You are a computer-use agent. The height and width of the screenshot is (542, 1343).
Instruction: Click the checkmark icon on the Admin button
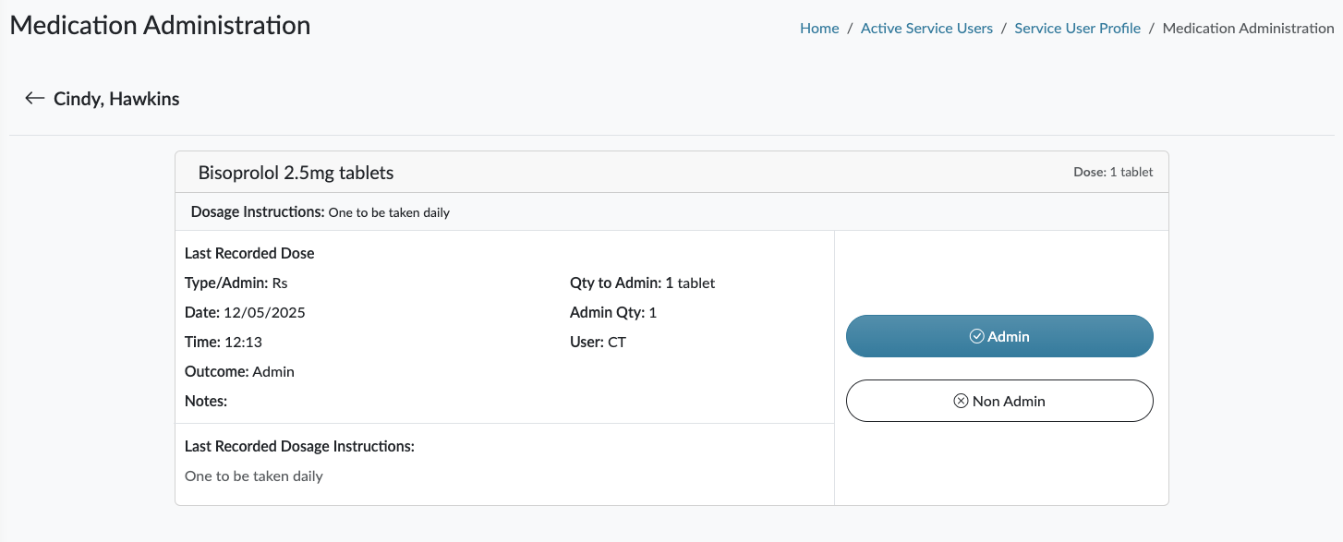(976, 337)
